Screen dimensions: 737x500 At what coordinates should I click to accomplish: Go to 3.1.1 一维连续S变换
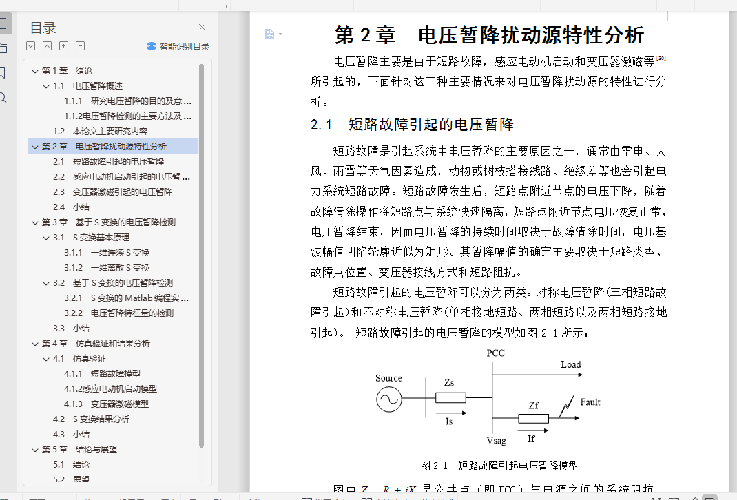[107, 252]
